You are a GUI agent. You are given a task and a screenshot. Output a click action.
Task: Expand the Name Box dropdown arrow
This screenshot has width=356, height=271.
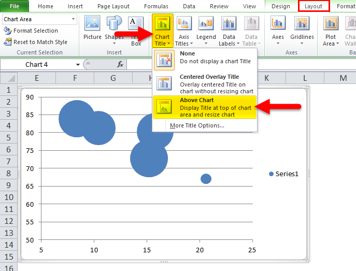(78, 65)
